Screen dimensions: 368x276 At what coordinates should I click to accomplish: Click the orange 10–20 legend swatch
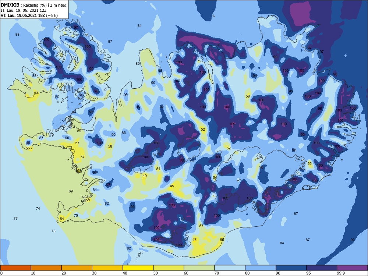pyautogui.click(x=46, y=268)
